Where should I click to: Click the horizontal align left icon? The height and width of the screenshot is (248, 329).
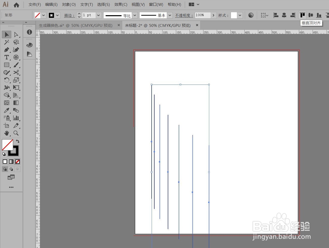coord(276,15)
